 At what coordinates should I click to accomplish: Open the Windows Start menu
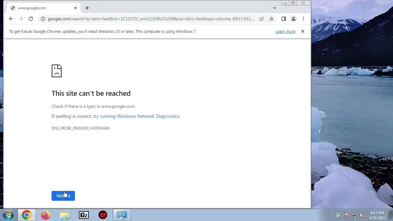coord(8,215)
